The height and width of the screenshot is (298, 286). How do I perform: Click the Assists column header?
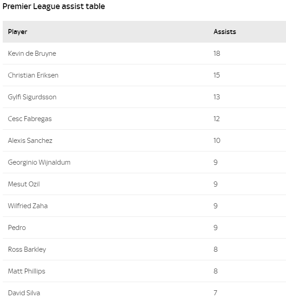[225, 32]
